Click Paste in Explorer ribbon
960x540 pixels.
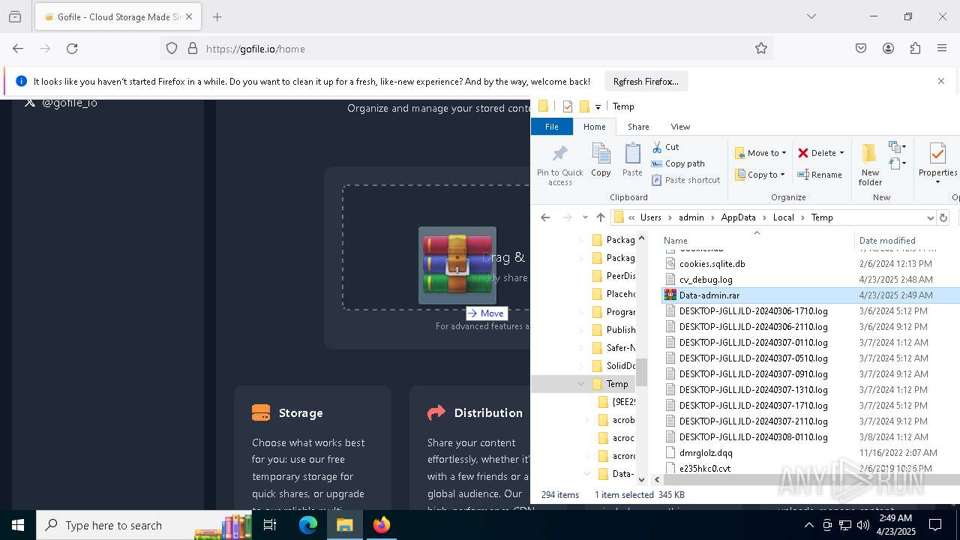[632, 160]
